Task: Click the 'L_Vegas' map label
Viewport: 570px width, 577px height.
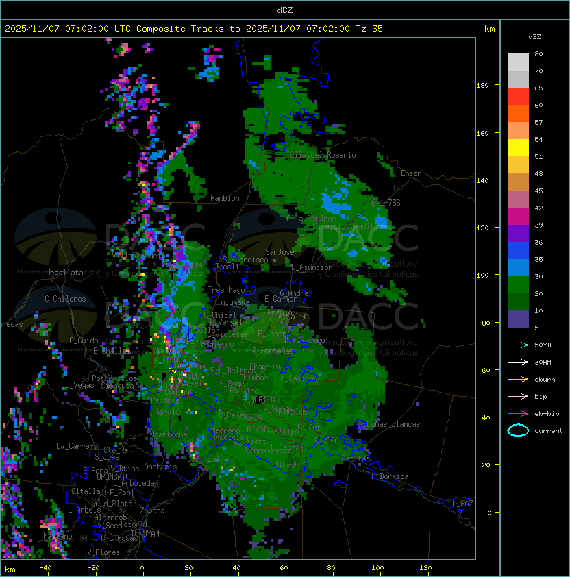Action: pos(79,385)
